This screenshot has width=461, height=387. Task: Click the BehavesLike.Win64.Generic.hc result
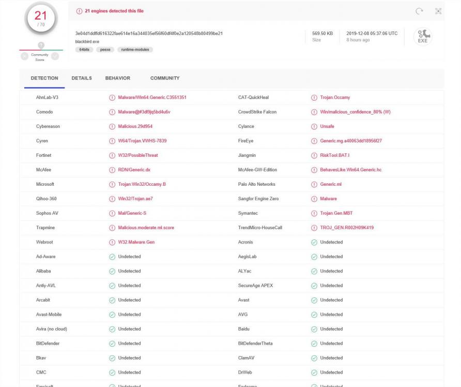point(351,170)
